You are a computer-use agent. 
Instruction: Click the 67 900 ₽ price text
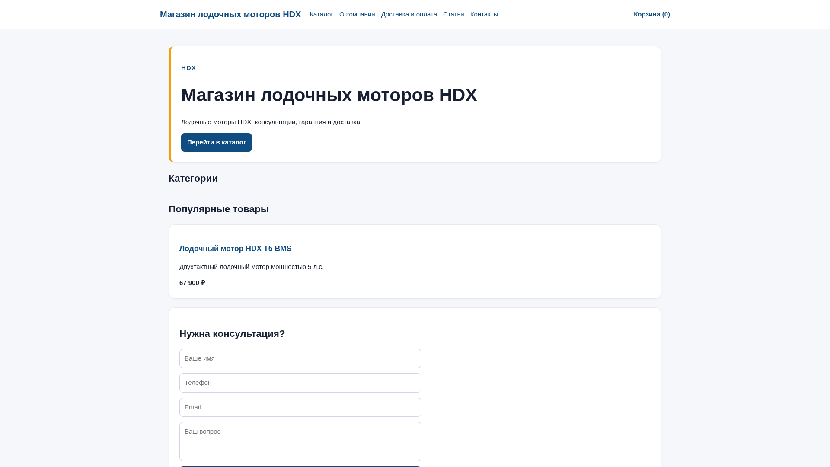[192, 283]
